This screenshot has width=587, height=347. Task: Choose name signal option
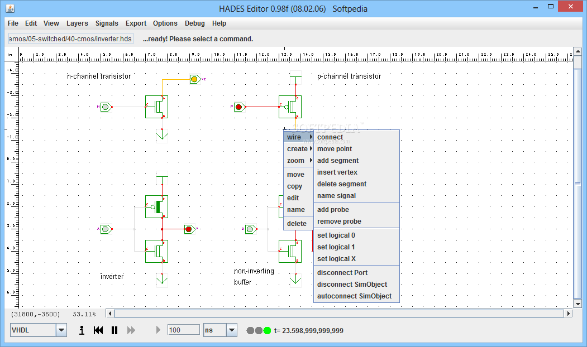pyautogui.click(x=356, y=196)
